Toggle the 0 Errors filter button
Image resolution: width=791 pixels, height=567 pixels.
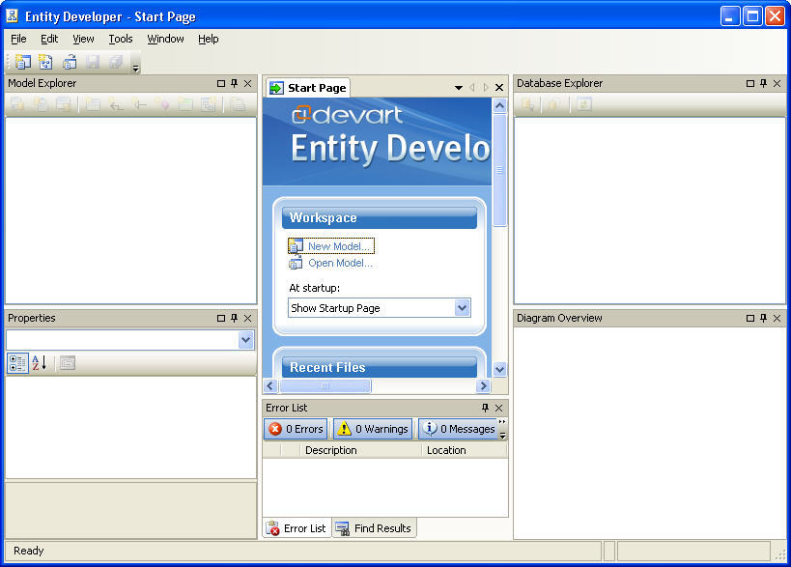296,429
